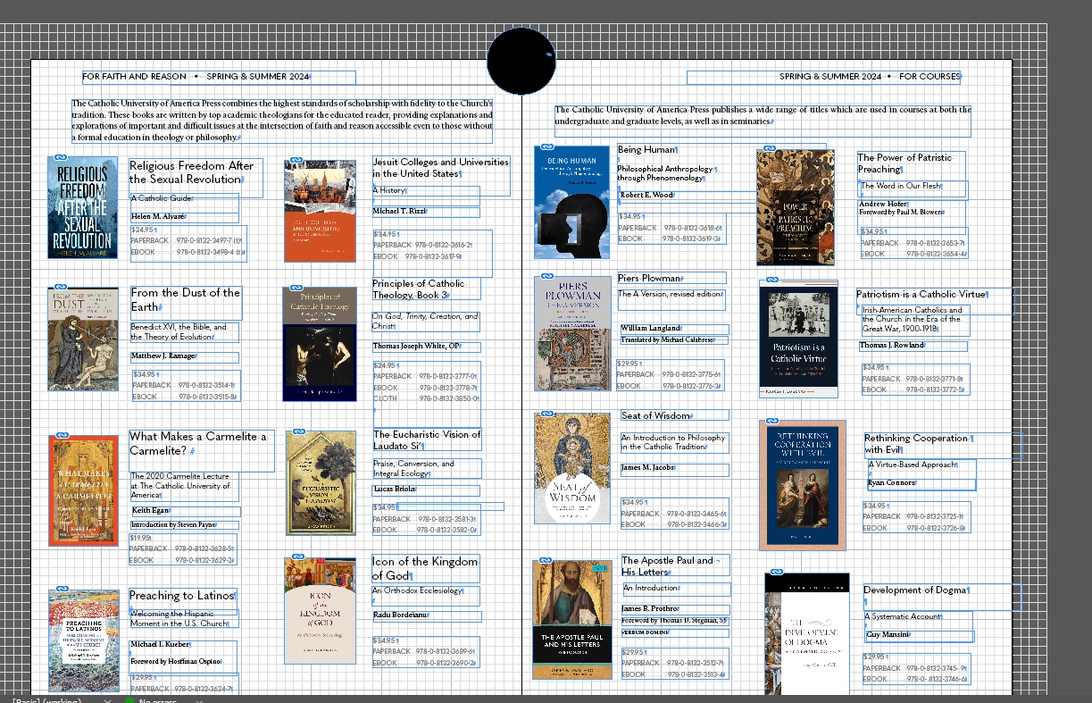
Task: Click link badge on From the Dust cover
Action: [x=61, y=289]
